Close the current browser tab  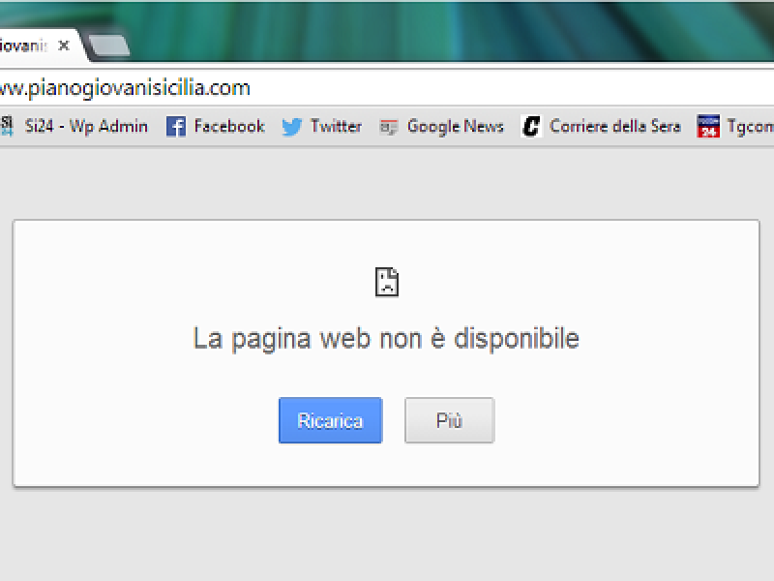click(x=64, y=46)
